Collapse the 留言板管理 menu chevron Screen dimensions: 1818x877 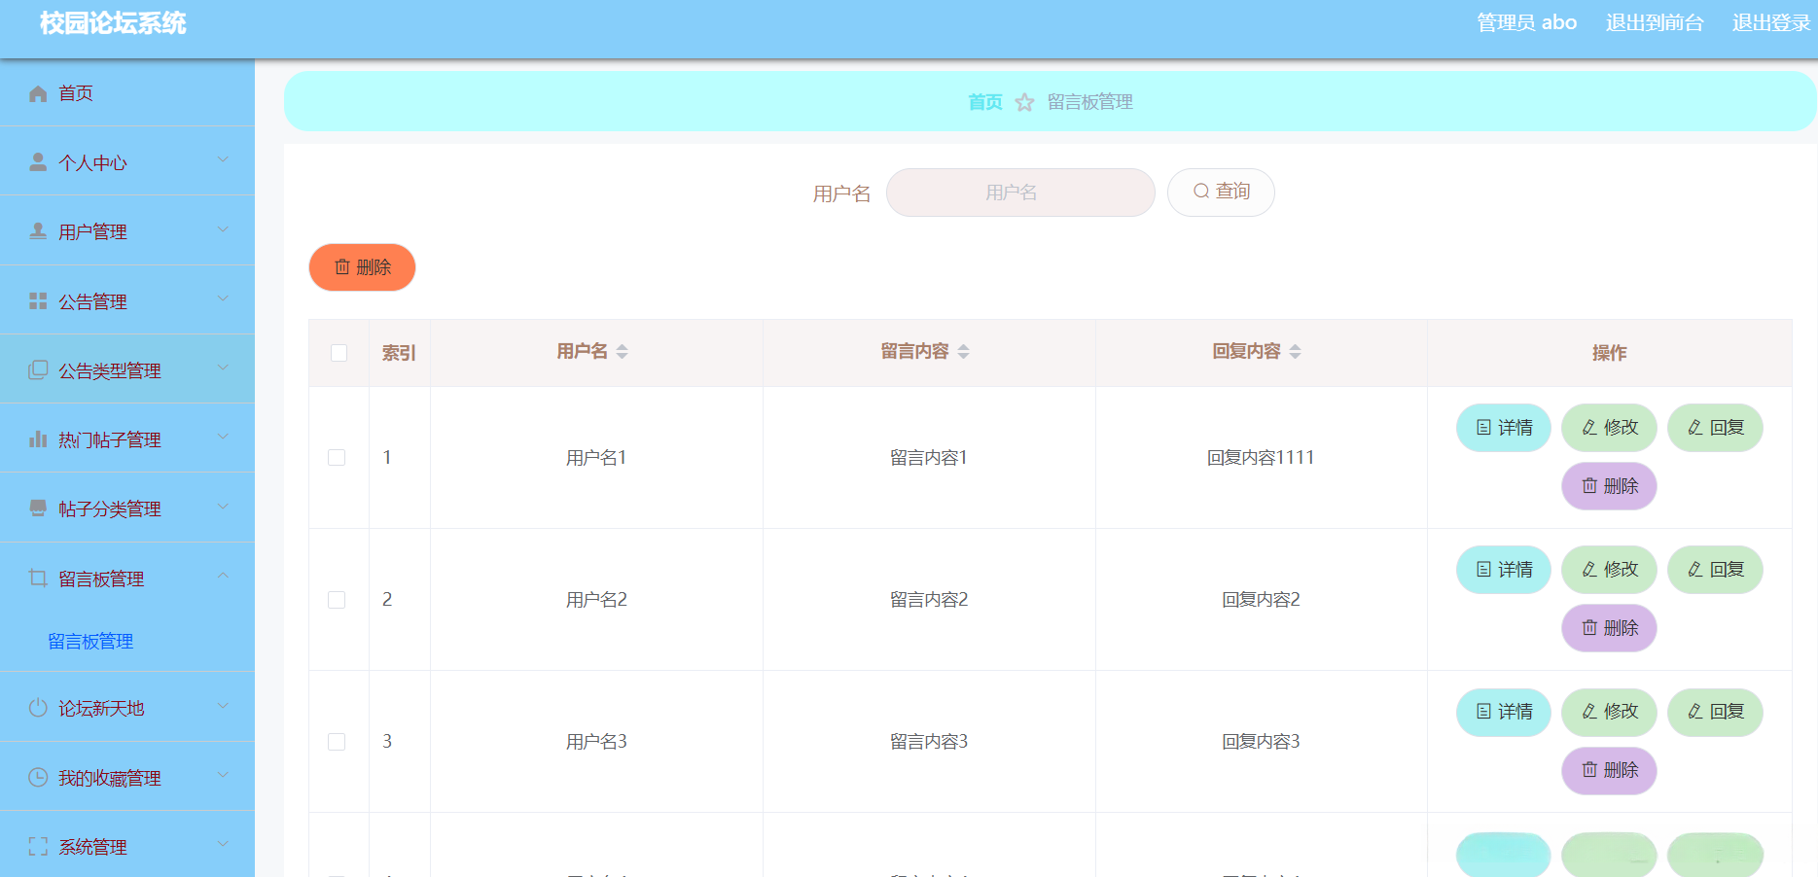pyautogui.click(x=223, y=576)
